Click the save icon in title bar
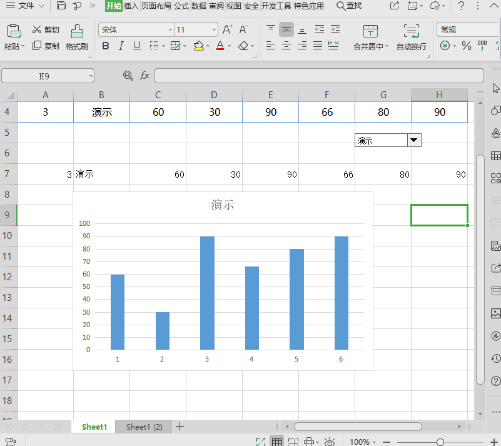The width and height of the screenshot is (501, 446). pos(61,6)
